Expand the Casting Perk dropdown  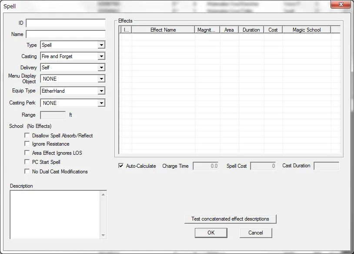[101, 103]
